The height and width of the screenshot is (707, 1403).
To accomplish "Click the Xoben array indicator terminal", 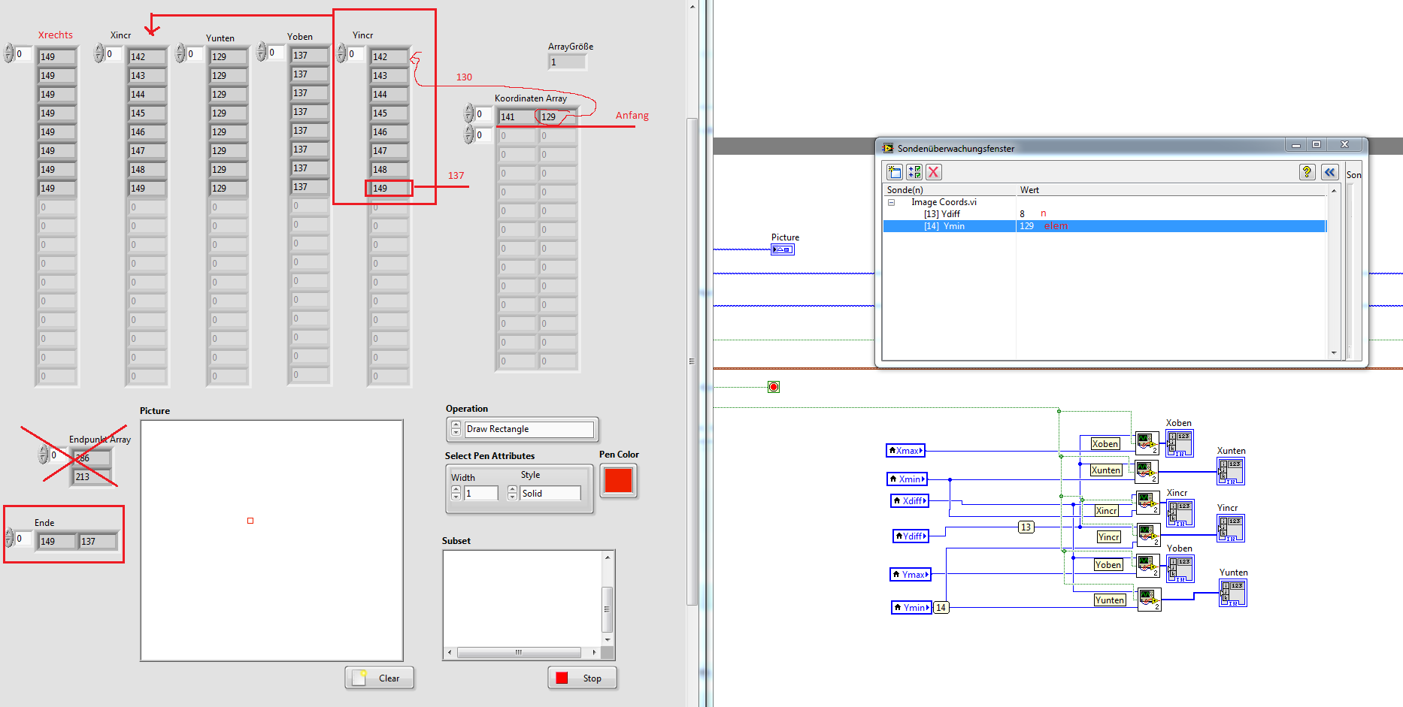I will [1179, 443].
